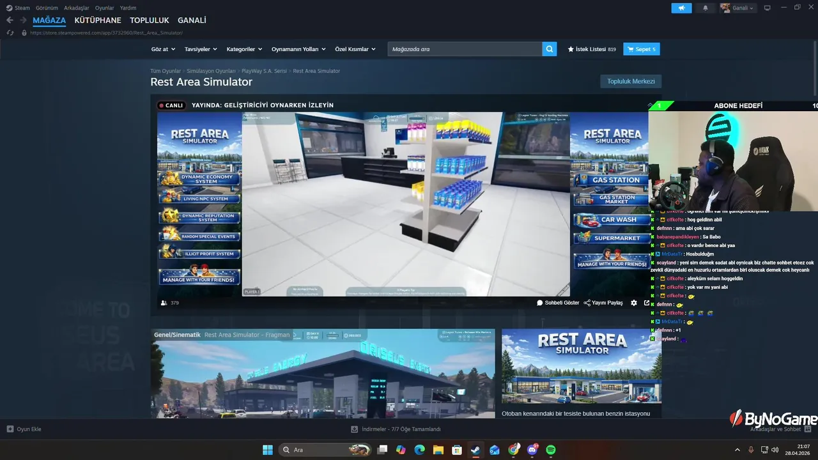Open the Steam announcements megaphone button

pos(681,8)
